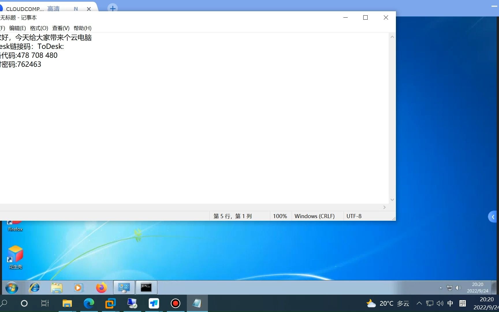The height and width of the screenshot is (312, 499).
Task: Click host network tray icon
Action: coord(430,303)
